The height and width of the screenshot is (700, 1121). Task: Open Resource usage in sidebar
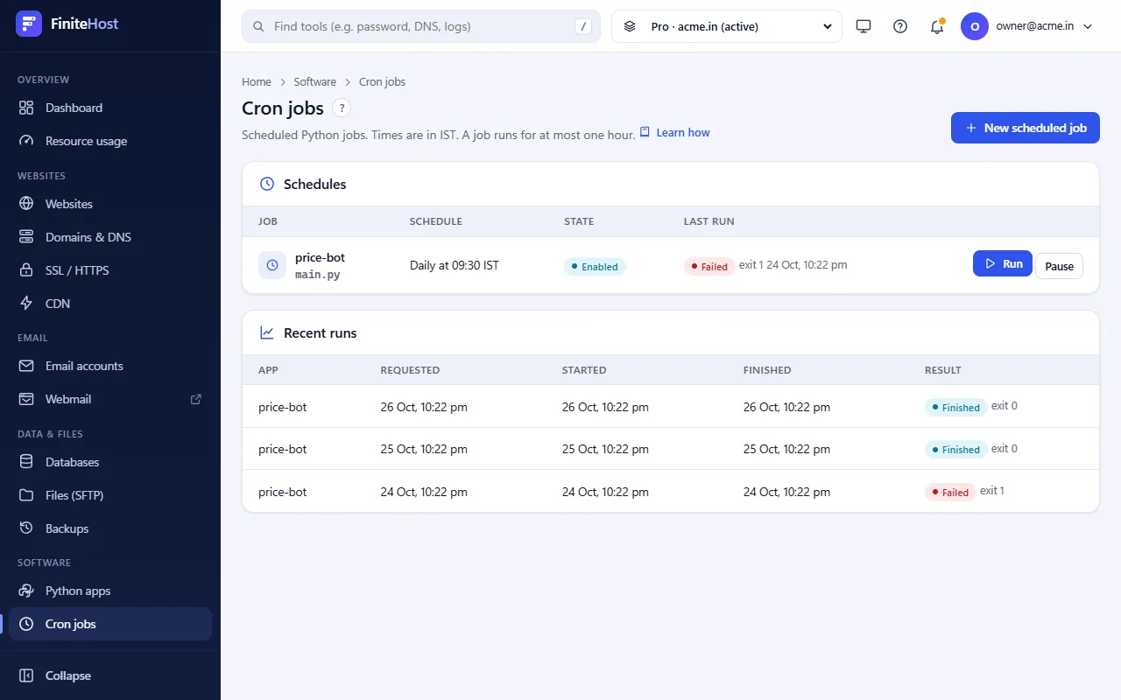pyautogui.click(x=110, y=141)
